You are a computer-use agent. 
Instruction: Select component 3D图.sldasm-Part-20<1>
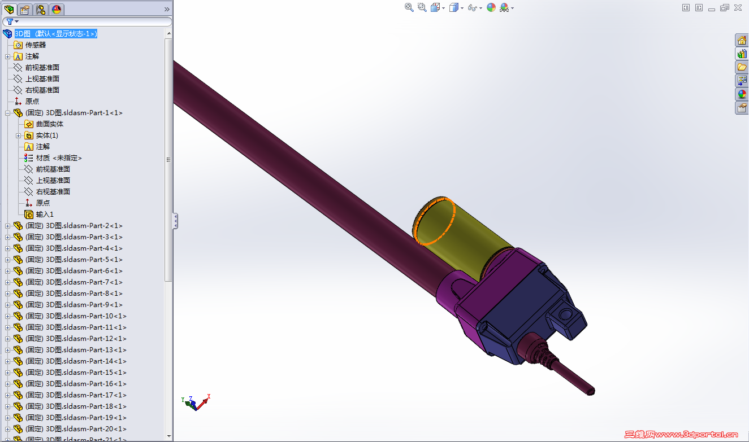[76, 429]
